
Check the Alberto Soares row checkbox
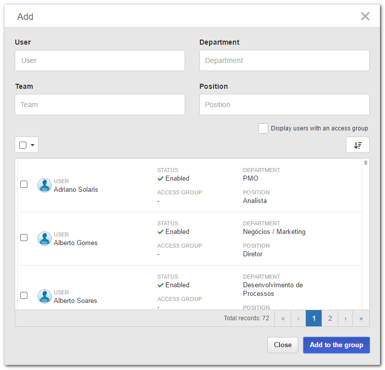24,295
